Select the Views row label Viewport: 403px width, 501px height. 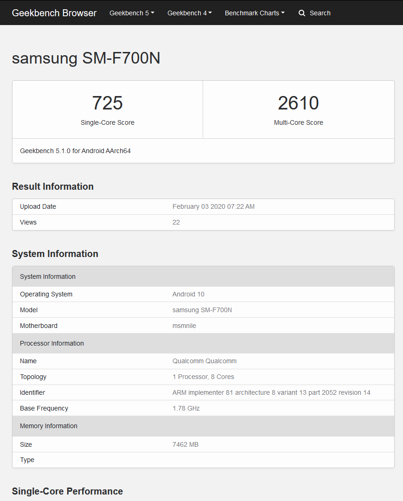point(28,222)
